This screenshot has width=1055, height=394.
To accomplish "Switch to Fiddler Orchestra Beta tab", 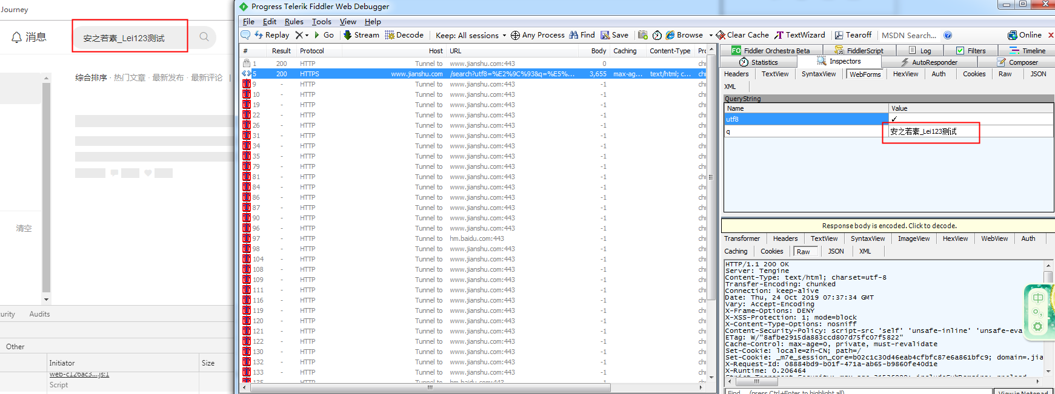I will coord(771,50).
